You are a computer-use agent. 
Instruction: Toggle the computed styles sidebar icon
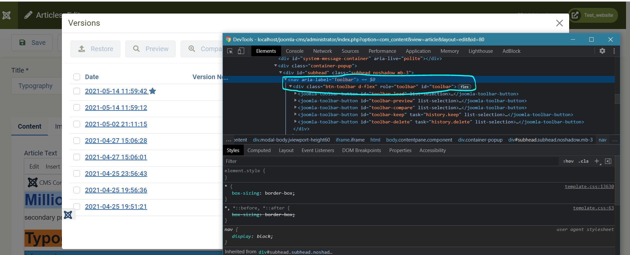click(x=608, y=161)
